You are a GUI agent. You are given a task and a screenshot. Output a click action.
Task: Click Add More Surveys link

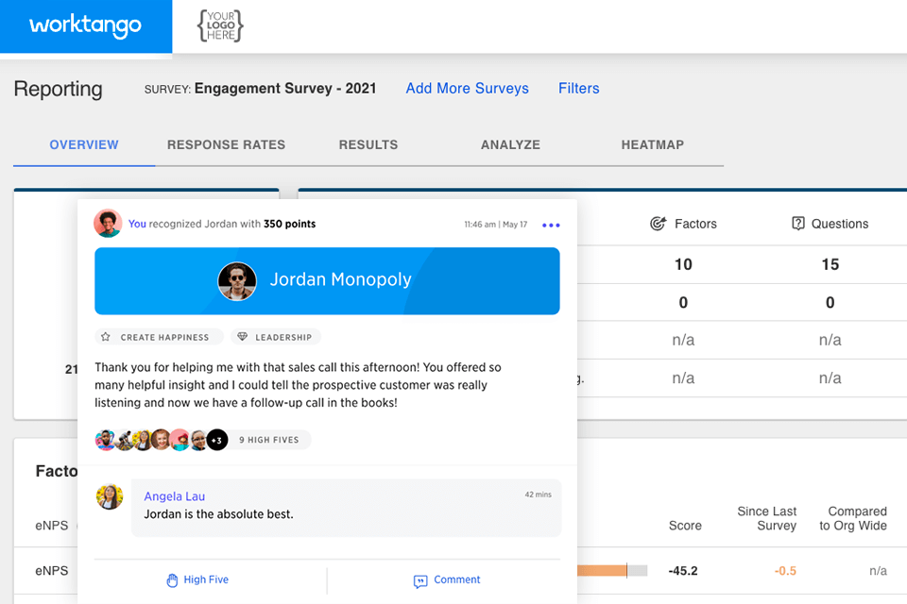[468, 89]
